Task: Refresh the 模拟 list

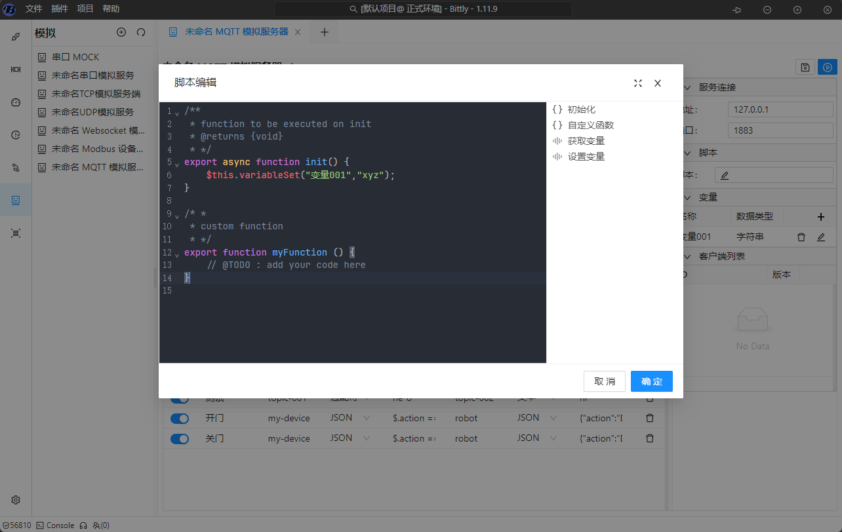Action: click(x=141, y=32)
